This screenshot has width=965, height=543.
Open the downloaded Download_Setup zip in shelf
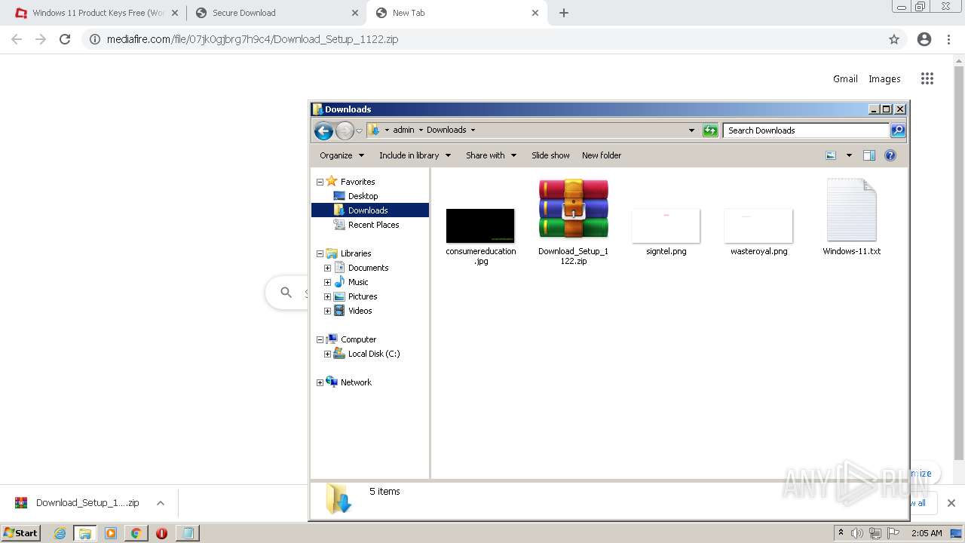click(x=78, y=503)
